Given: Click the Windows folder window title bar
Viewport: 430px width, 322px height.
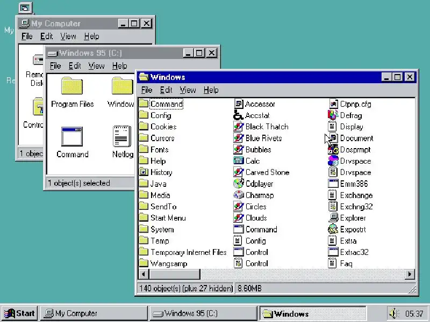Looking at the screenshot, I should pyautogui.click(x=260, y=77).
